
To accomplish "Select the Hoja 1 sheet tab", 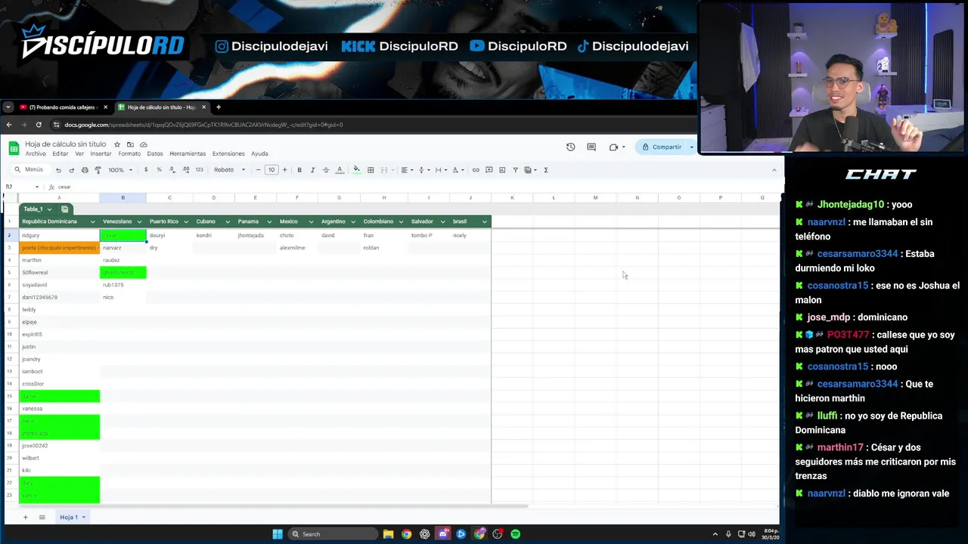I will (73, 518).
